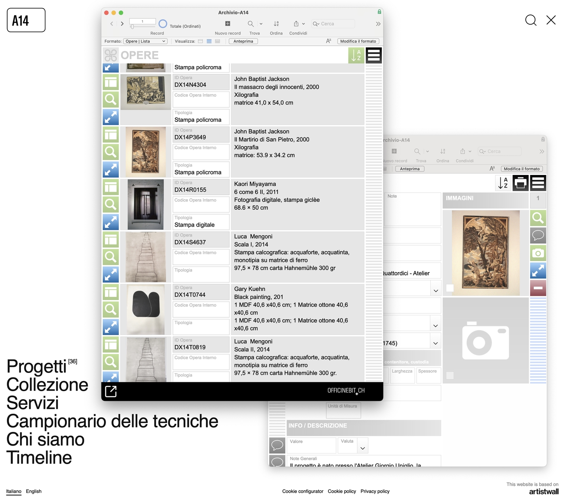Image resolution: width=564 pixels, height=502 pixels.
Task: Click the blue expand icon beside IMMAGINI panel
Action: click(538, 271)
